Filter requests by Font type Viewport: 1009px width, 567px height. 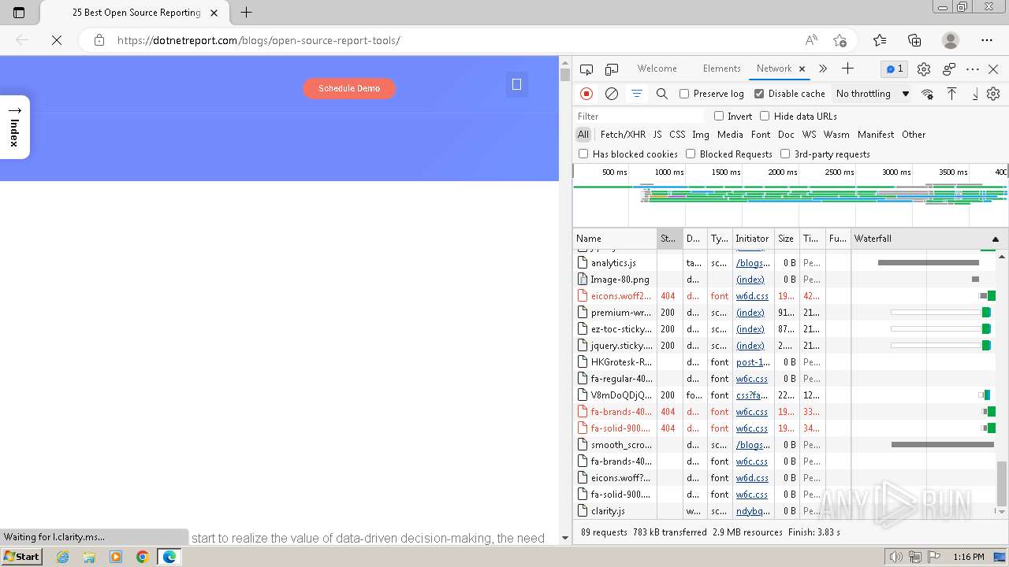761,135
